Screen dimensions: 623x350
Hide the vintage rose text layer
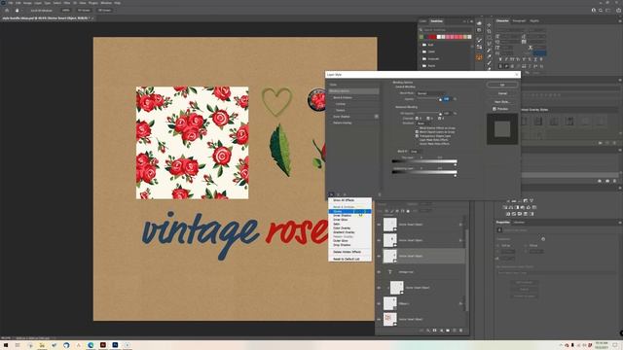coord(379,272)
